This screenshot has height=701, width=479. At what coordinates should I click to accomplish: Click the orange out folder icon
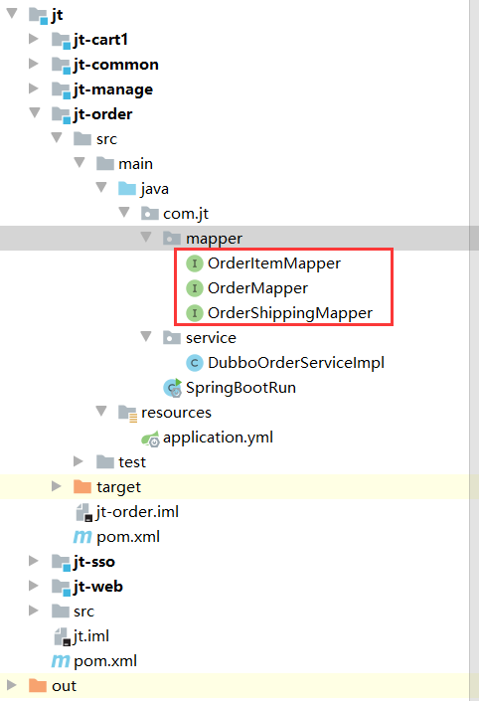coord(38,685)
